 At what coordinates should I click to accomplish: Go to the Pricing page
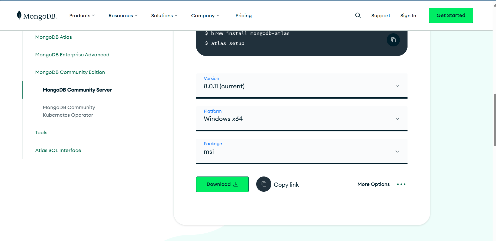point(243,16)
